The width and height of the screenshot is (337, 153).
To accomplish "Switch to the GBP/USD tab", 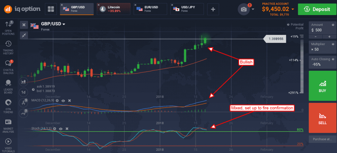I will point(77,9).
